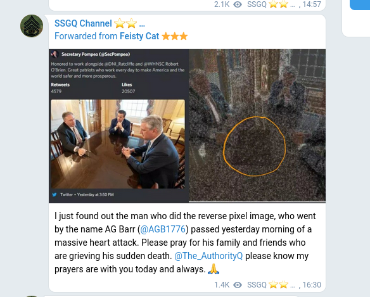Screen dimensions: 370x297
Task: Click the @The_AuthorityQ mention
Action: tap(208, 256)
